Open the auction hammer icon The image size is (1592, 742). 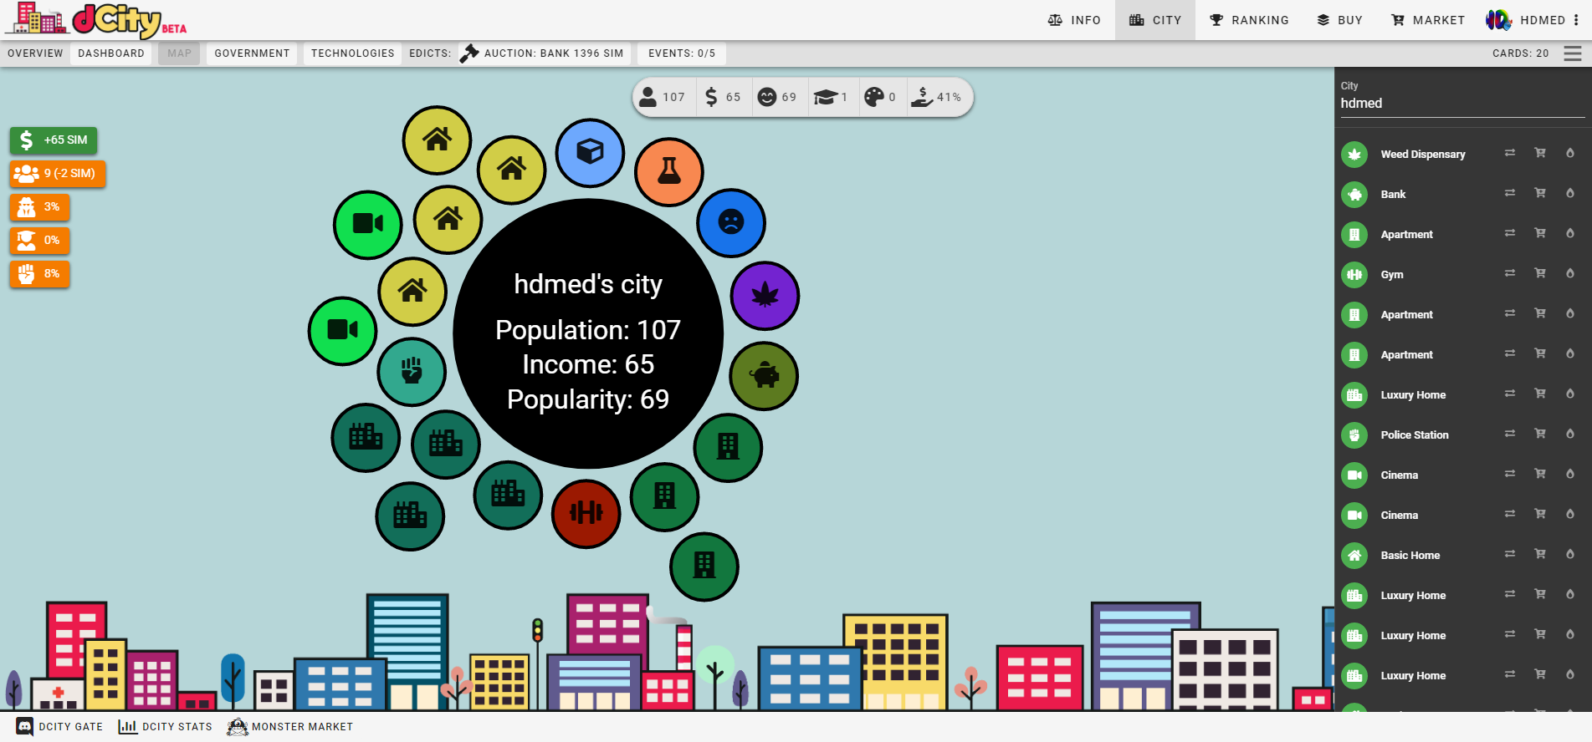(x=469, y=53)
